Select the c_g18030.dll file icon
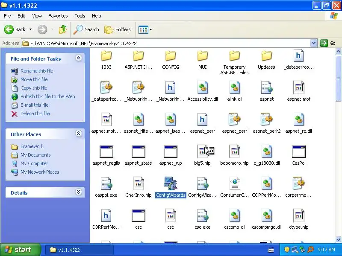 point(266,151)
